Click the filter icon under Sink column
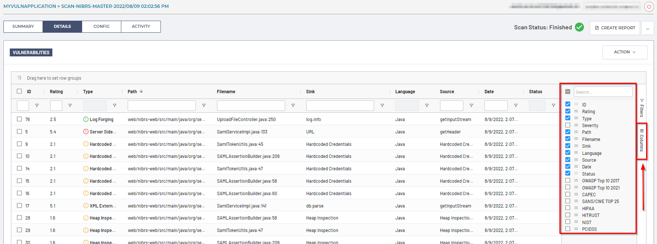Screen dimensions: 657x244 tap(382, 106)
